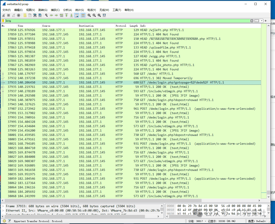Screen dimensions: 275x224
Task: Toggle packet colorization button
Action: [x=83, y=15]
